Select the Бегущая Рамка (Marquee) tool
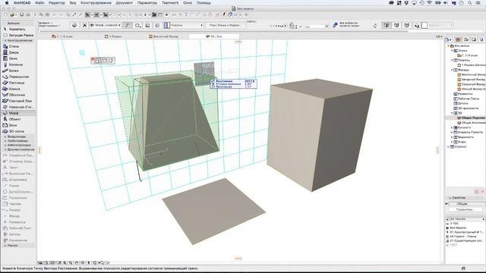Image resolution: width=486 pixels, height=273 pixels. (18, 36)
